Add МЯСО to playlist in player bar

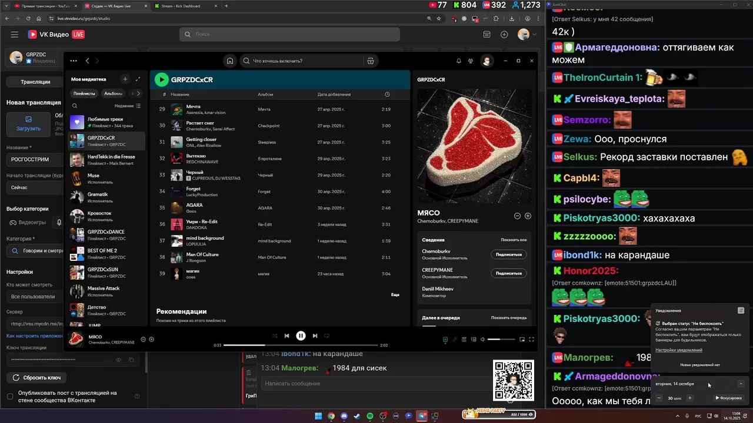coord(151,339)
